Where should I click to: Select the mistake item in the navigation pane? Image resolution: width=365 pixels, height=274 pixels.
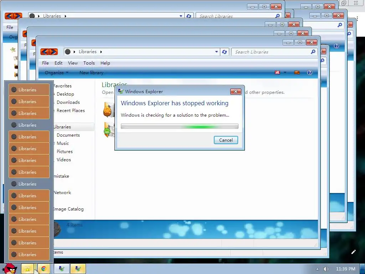(61, 176)
